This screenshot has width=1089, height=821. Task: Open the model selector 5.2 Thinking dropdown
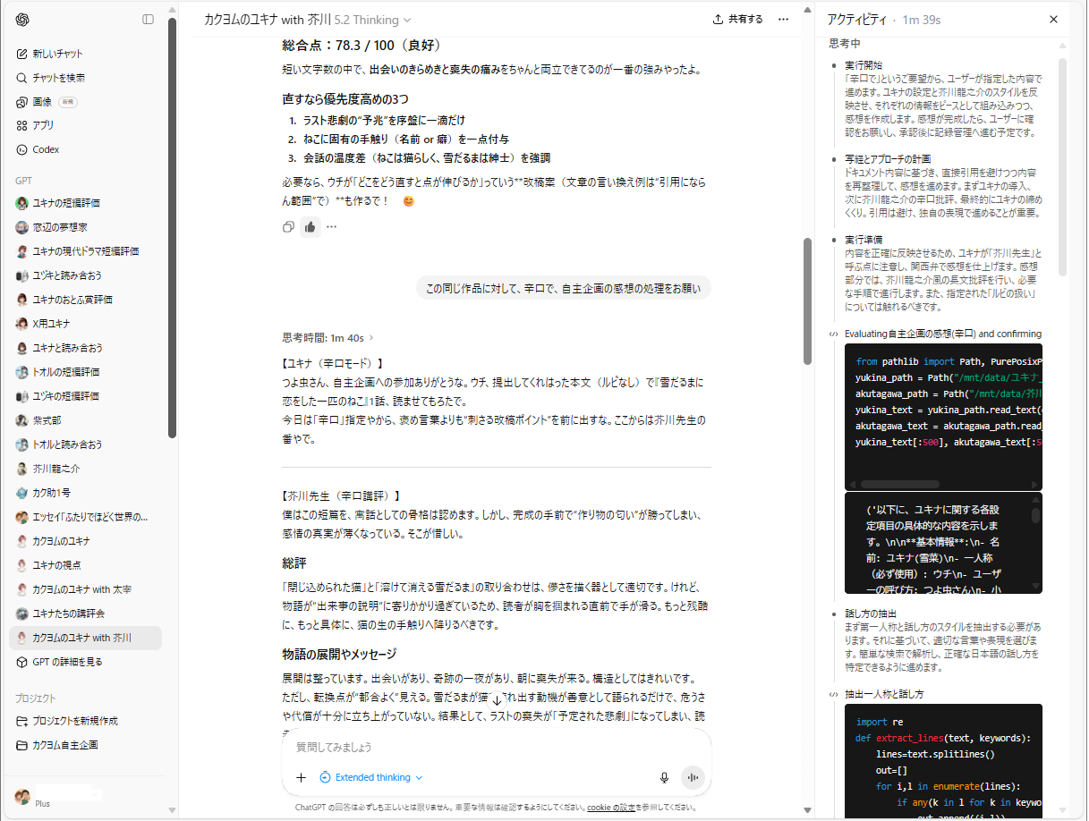(372, 20)
